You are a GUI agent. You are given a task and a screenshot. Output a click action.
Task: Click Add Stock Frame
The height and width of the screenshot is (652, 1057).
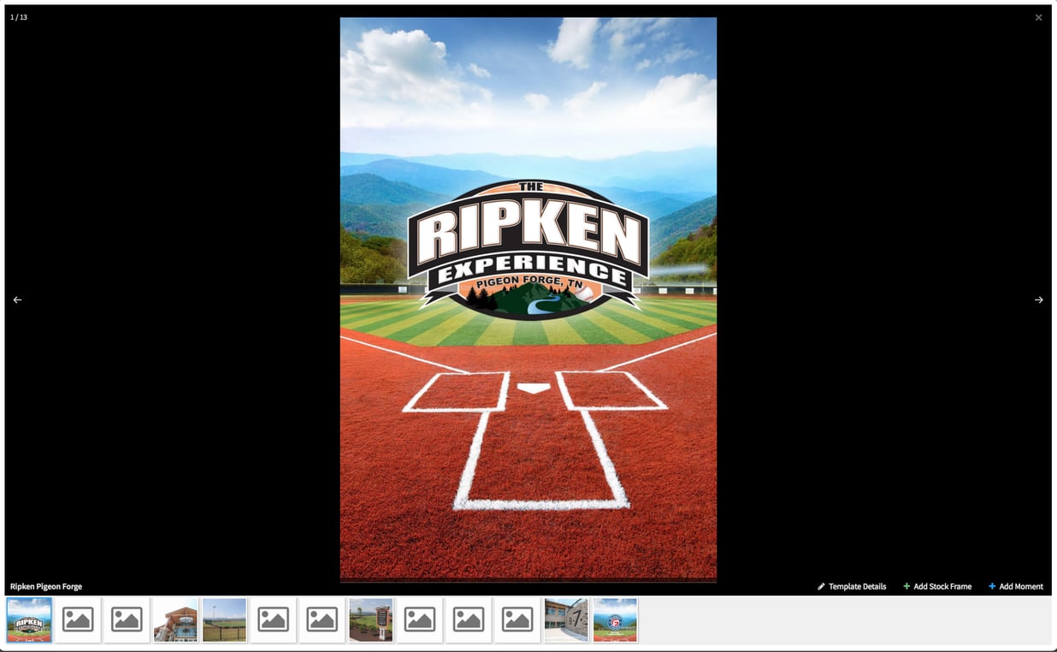tap(937, 586)
